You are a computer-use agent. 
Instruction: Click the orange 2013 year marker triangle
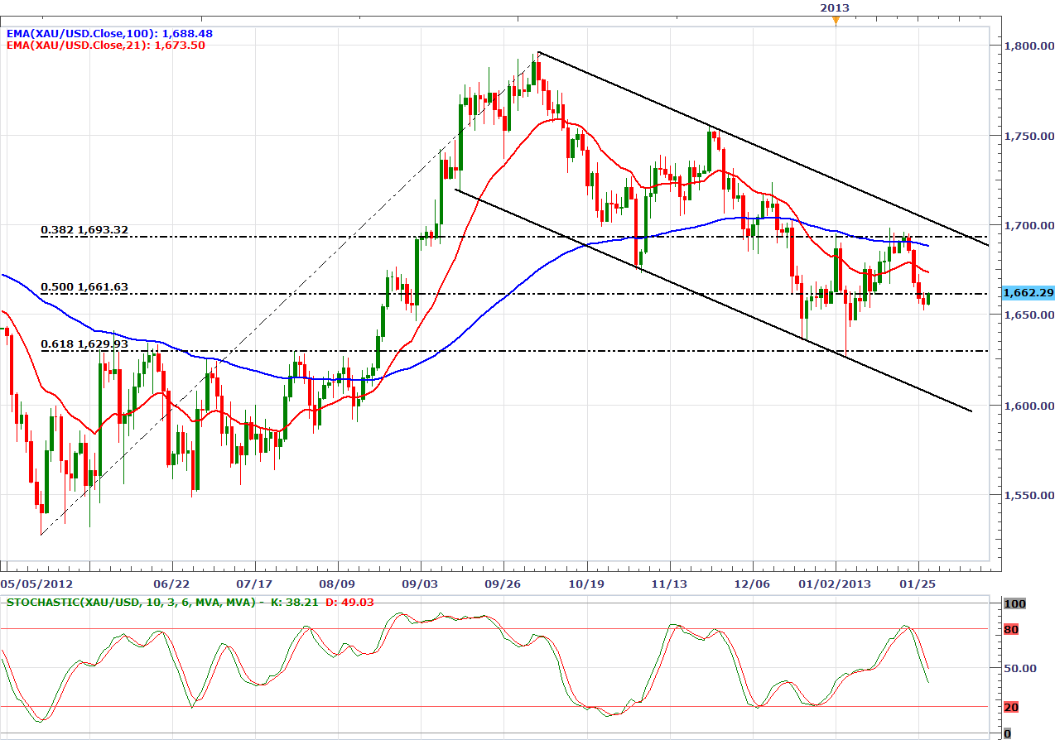(x=835, y=20)
